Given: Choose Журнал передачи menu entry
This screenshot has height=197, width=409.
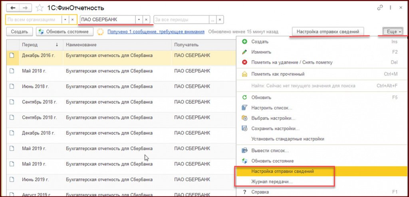Looking at the screenshot, I should point(272,182).
